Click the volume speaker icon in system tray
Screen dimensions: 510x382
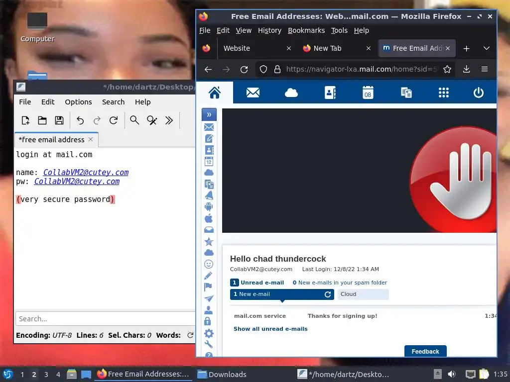click(452, 374)
